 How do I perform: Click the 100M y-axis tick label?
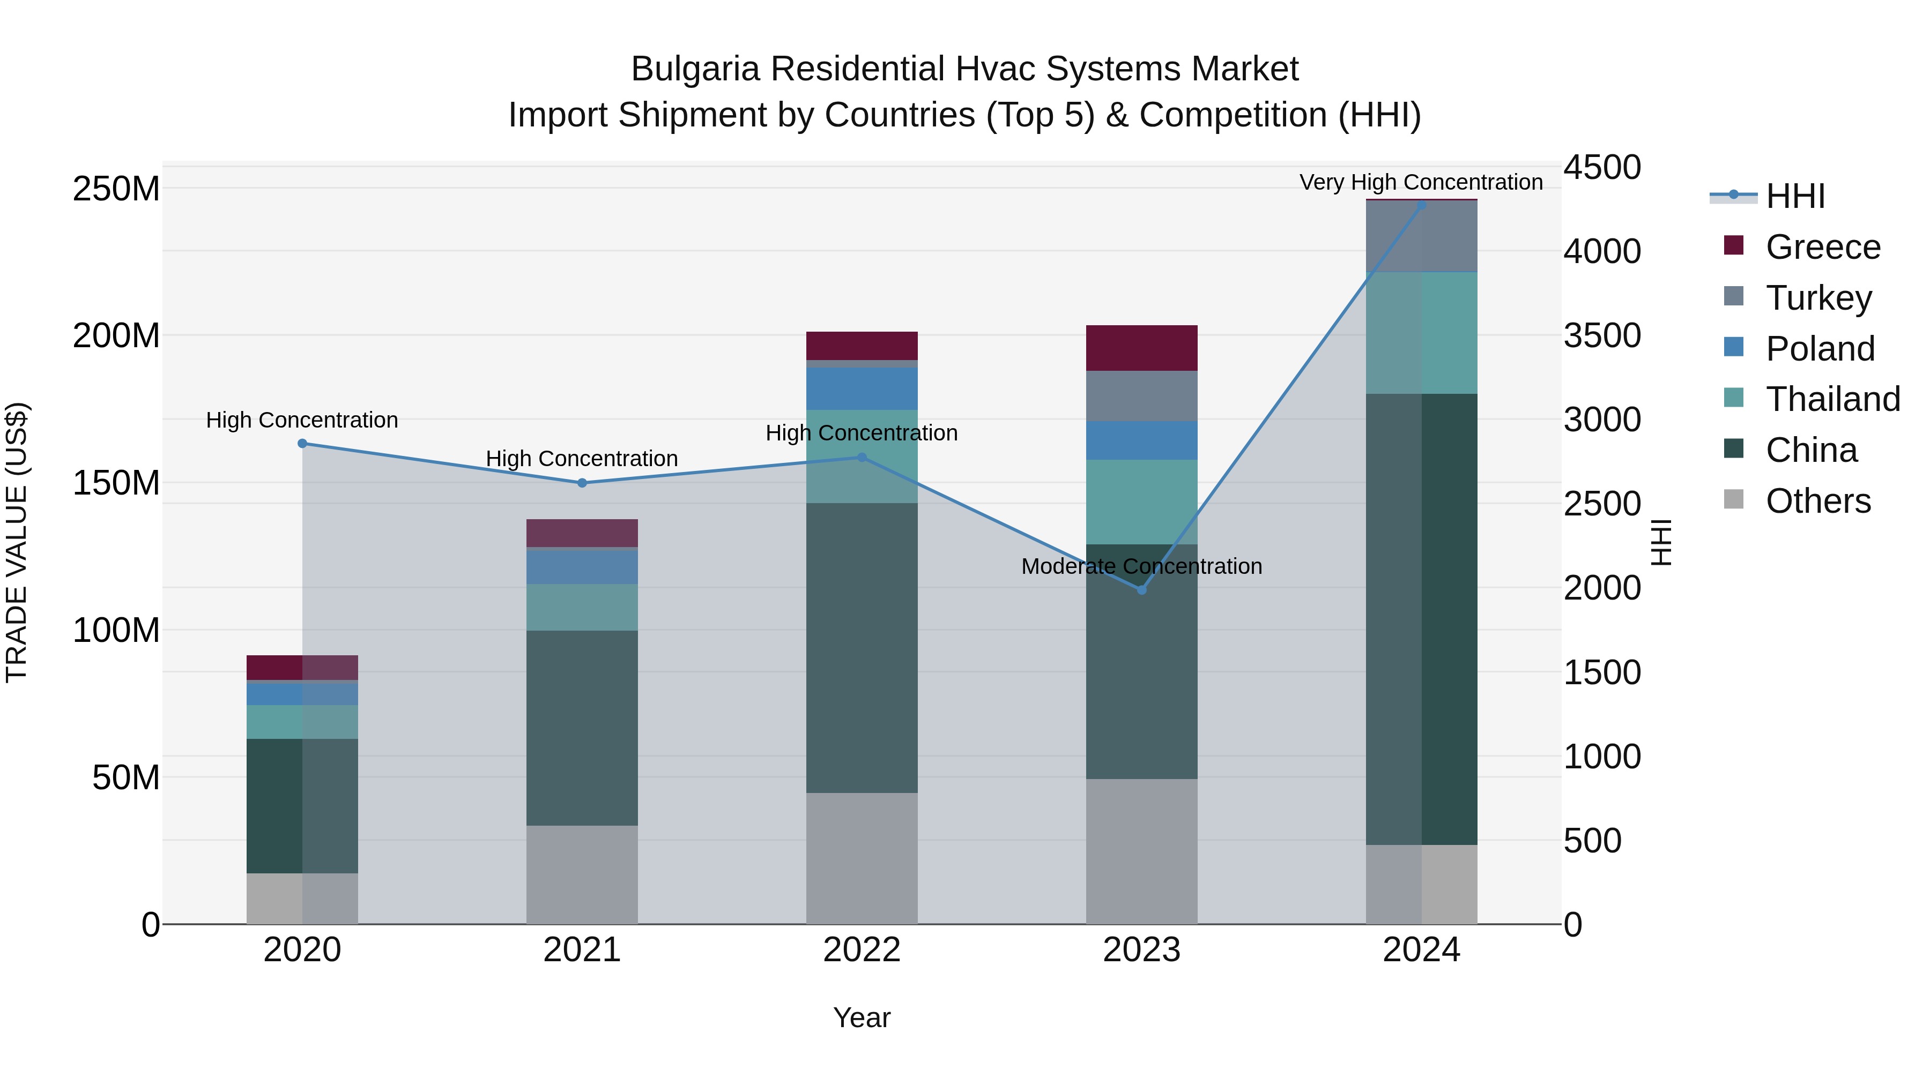coord(116,631)
